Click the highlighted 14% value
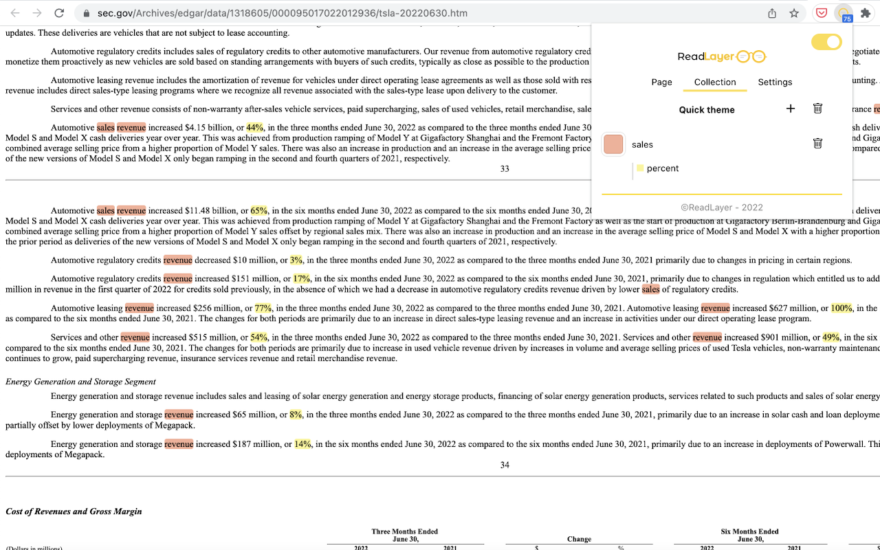The height and width of the screenshot is (550, 880). (x=303, y=445)
